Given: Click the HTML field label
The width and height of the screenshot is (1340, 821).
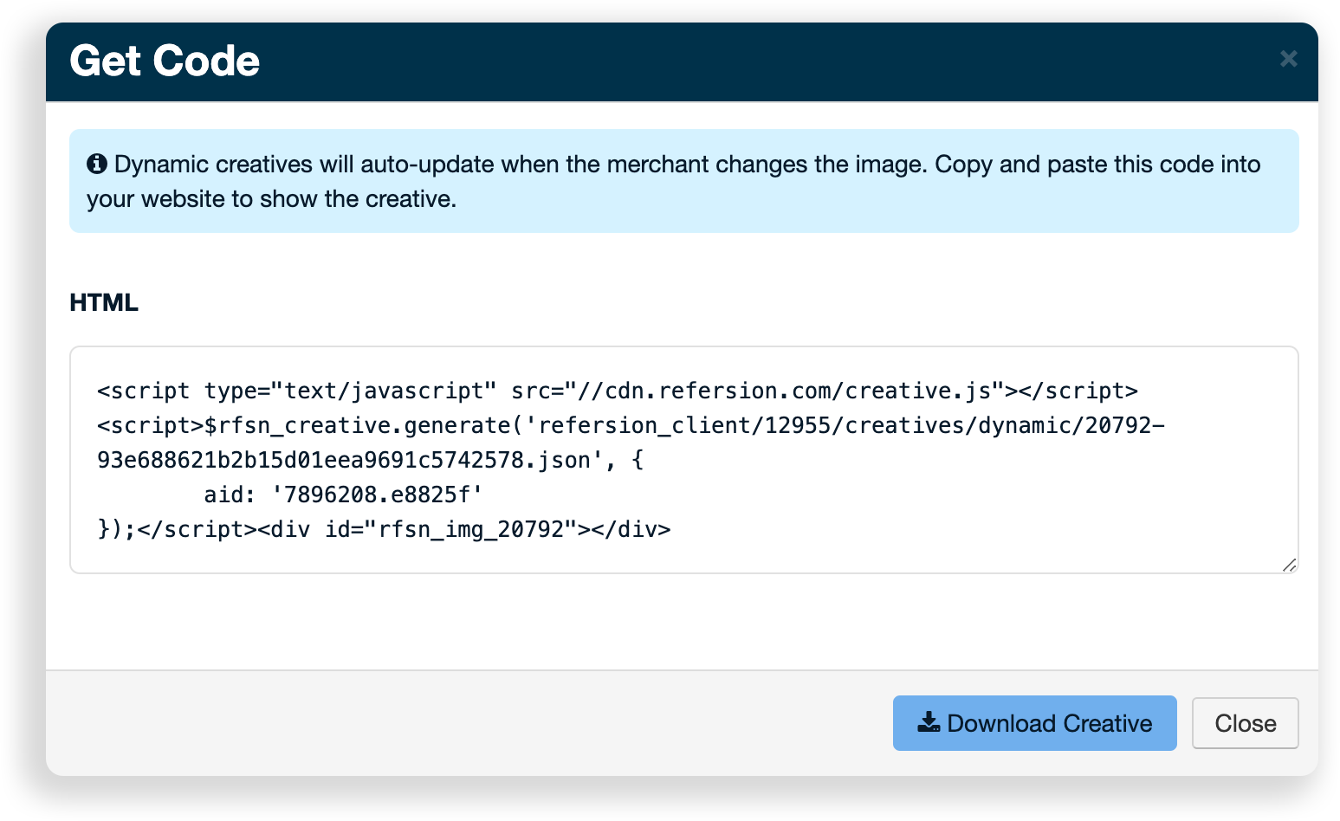Looking at the screenshot, I should pyautogui.click(x=104, y=302).
